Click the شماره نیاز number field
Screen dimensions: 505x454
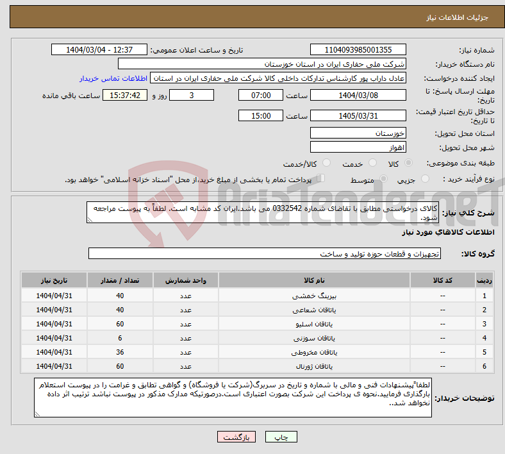coord(358,50)
